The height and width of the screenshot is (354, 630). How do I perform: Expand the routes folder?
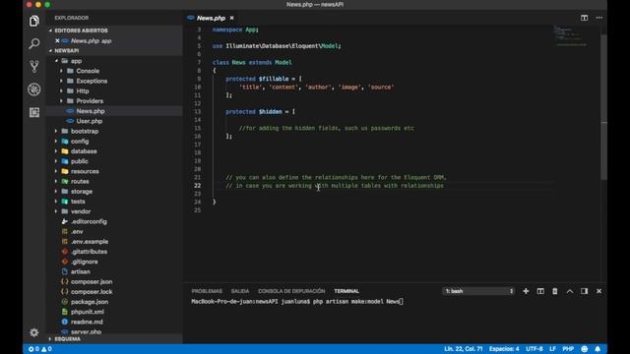pos(80,181)
